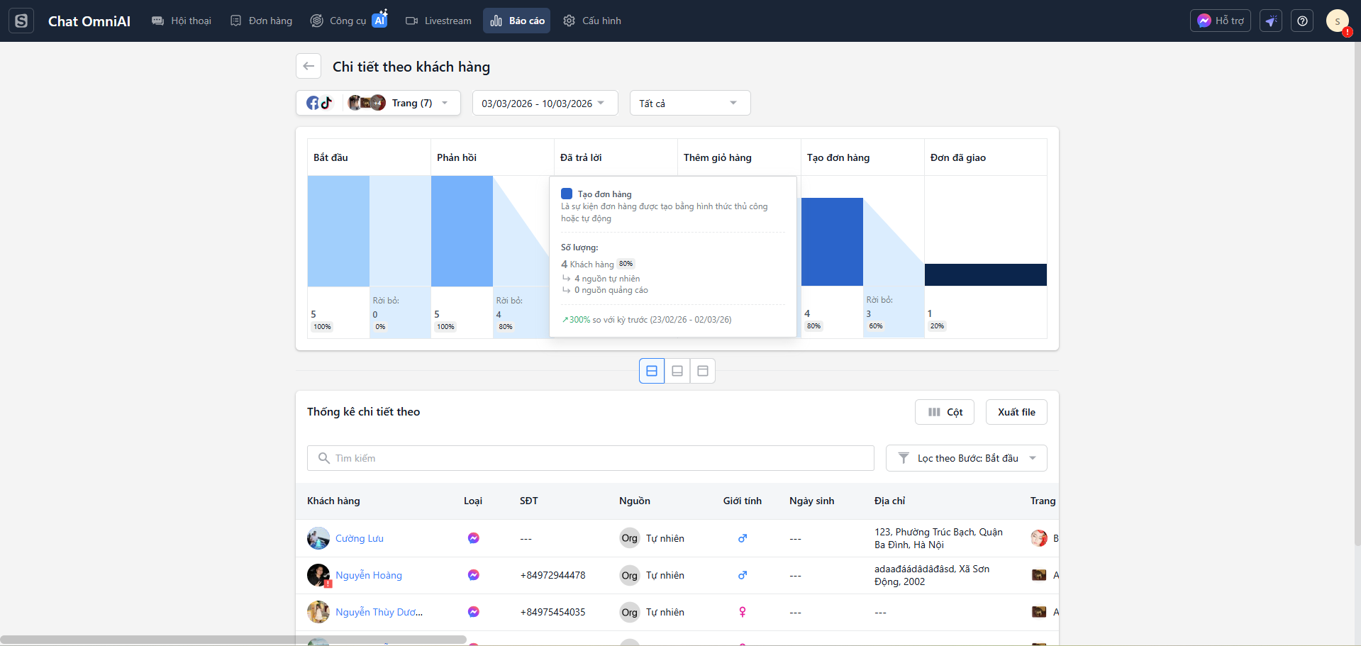The height and width of the screenshot is (646, 1361).
Task: Open customer Nguyễn Thùy Dươ... link
Action: point(379,612)
